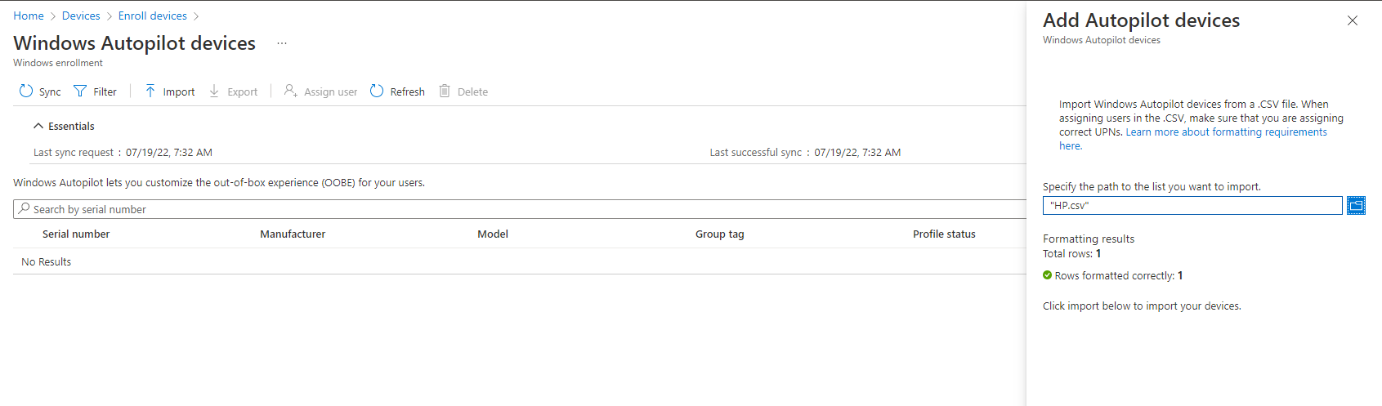1382x406 pixels.
Task: Click the Refresh circular arrow
Action: click(377, 91)
